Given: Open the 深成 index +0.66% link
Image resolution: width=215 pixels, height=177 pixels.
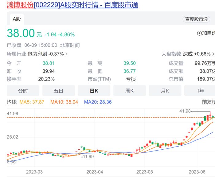Looking at the screenshot, I should tap(197, 54).
